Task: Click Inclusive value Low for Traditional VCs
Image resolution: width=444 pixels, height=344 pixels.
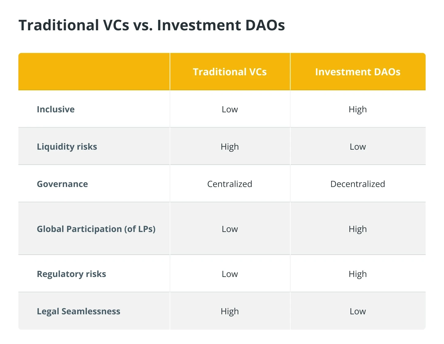Action: (x=230, y=109)
